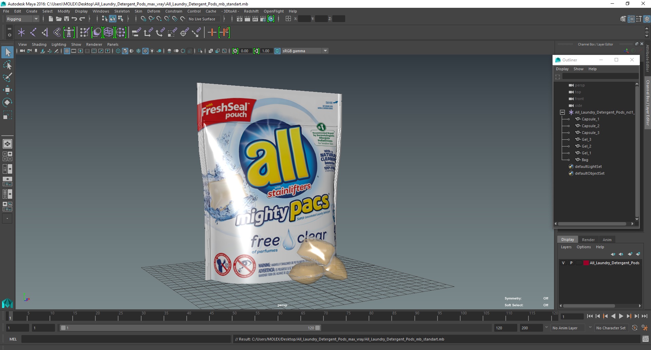Click the four-view layout icon

coord(7,156)
